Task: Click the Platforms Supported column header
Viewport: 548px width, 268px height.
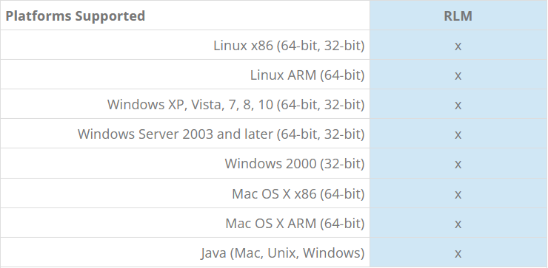Action: coord(75,16)
